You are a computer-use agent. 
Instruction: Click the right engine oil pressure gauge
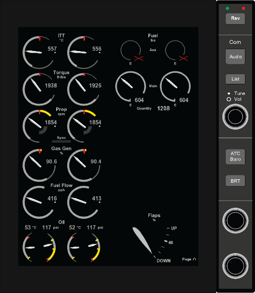(x=94, y=247)
